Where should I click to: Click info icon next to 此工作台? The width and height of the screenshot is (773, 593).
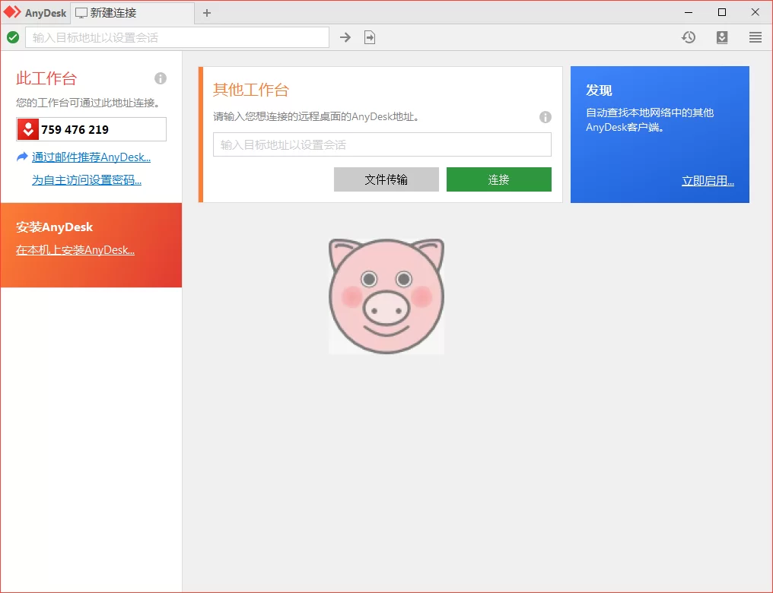pos(161,78)
